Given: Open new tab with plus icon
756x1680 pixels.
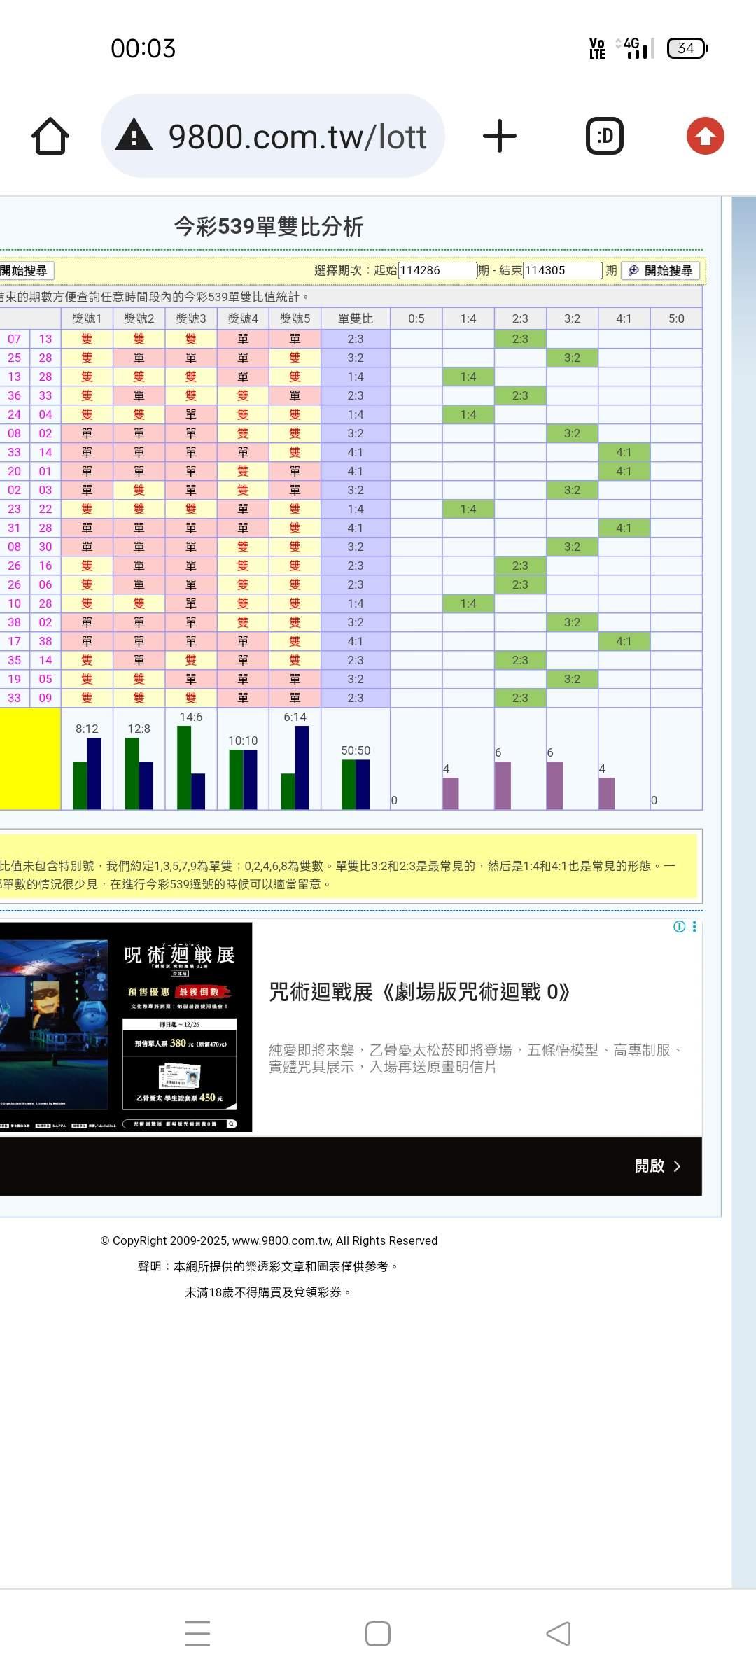Looking at the screenshot, I should pos(500,136).
